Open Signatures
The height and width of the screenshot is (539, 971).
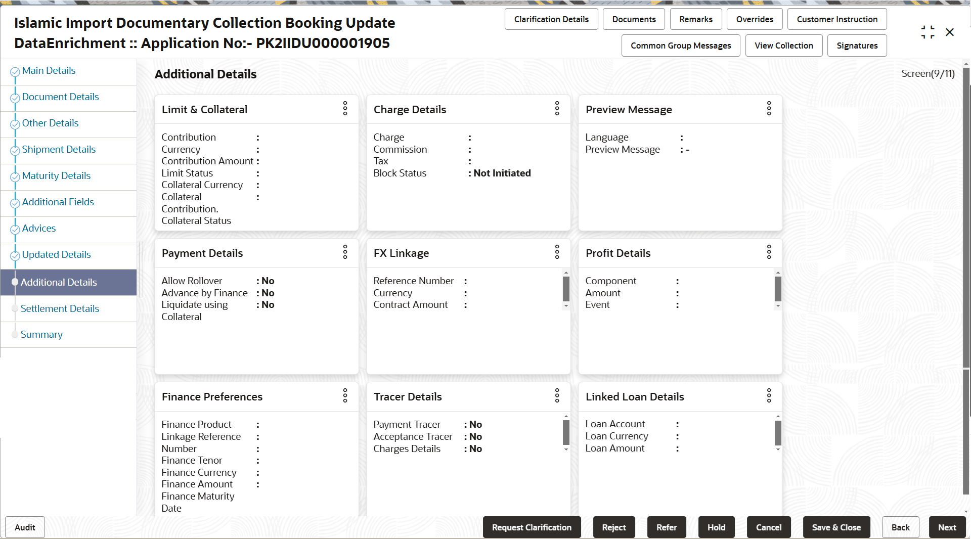857,46
